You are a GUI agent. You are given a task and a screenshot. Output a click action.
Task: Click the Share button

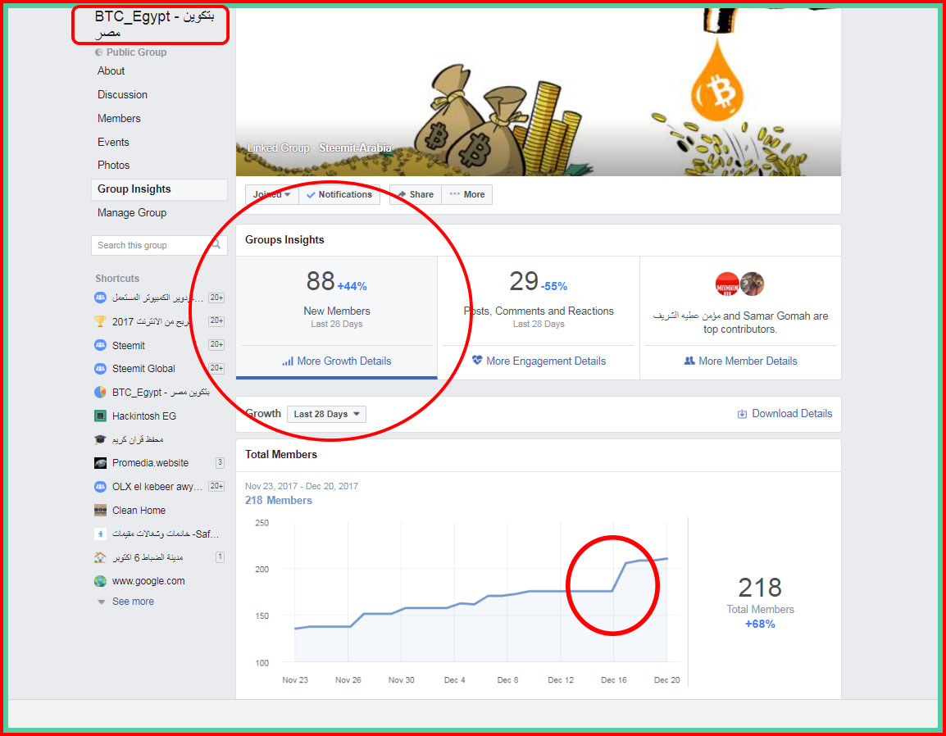click(416, 194)
